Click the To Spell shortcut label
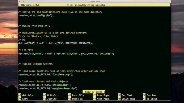184x103 pixels. (x=152, y=99)
